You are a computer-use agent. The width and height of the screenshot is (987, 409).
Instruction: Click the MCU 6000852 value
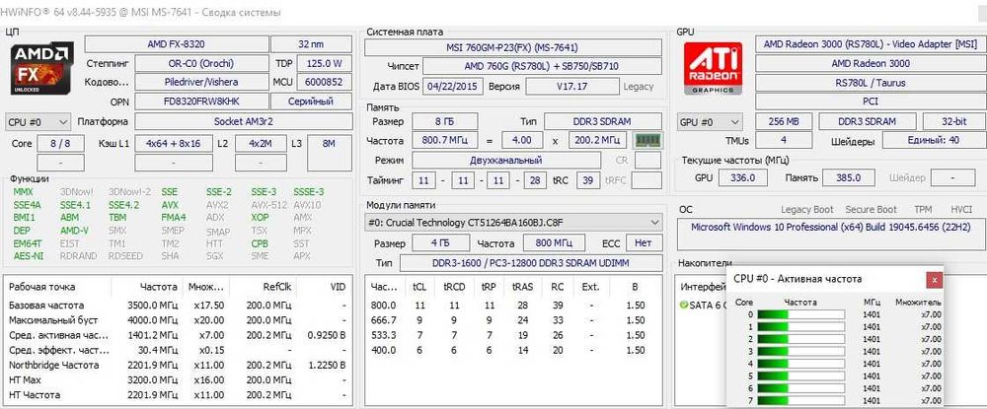click(x=324, y=82)
